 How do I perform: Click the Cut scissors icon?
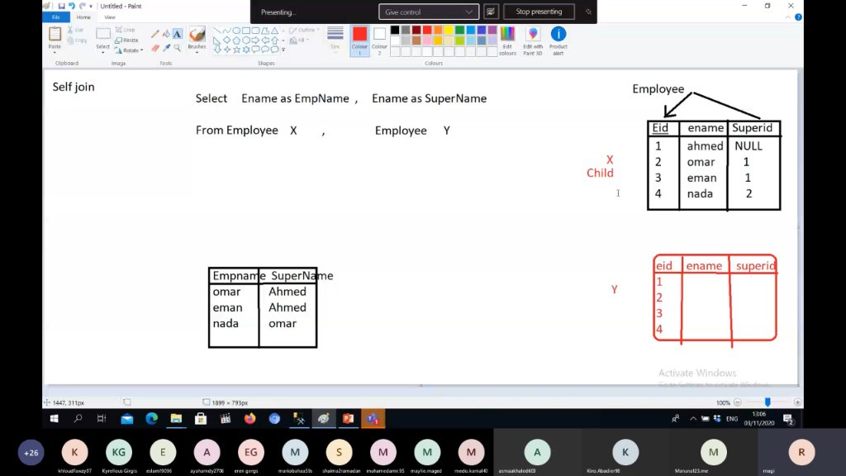[x=71, y=30]
